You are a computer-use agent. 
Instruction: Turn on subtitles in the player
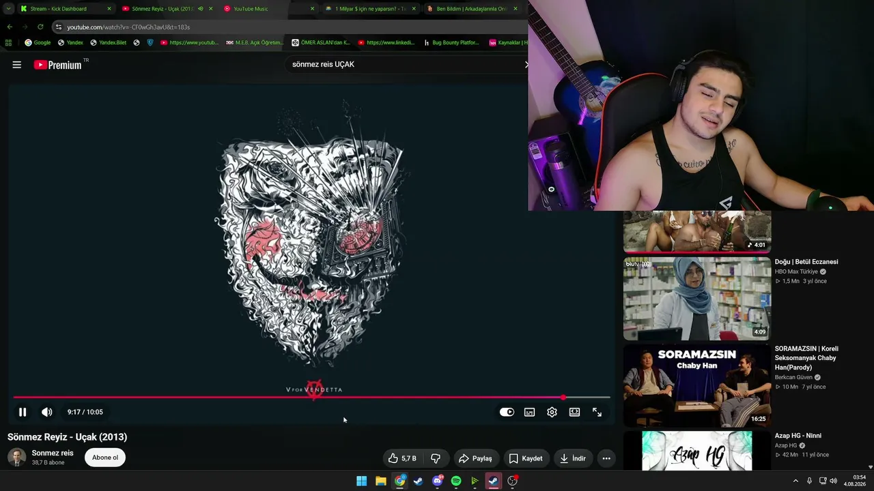(529, 412)
